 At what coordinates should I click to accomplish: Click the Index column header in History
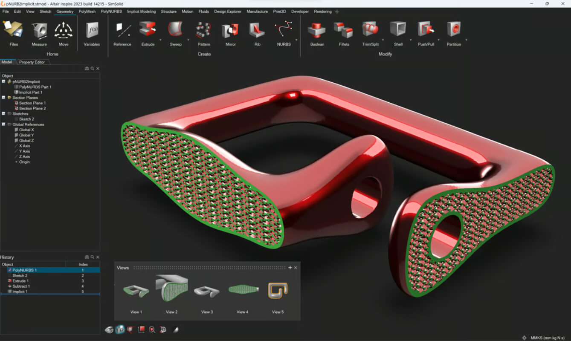[83, 265]
